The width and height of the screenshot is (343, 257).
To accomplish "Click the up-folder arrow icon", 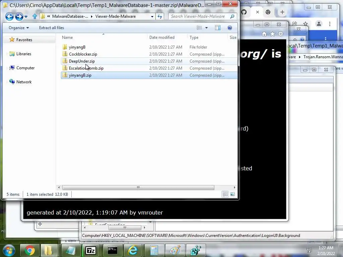I will pyautogui.click(x=35, y=16).
